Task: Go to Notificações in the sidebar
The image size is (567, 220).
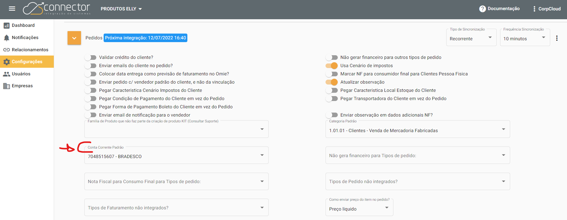Action: click(27, 38)
